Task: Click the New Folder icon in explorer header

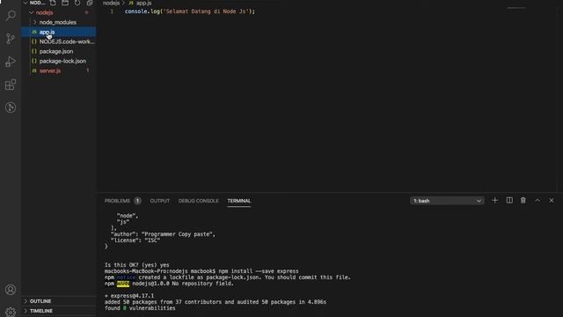Action: pyautogui.click(x=65, y=3)
